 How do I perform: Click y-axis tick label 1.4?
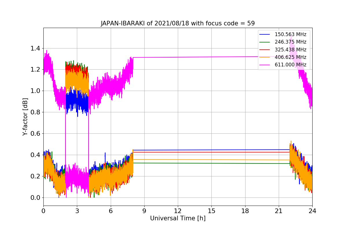coord(35,48)
